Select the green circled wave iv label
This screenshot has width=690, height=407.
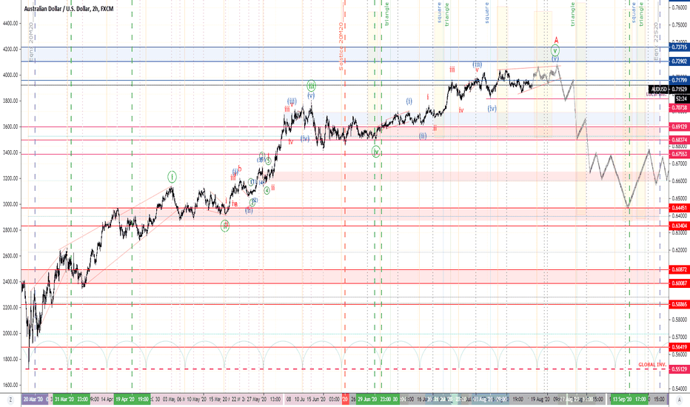tap(375, 152)
